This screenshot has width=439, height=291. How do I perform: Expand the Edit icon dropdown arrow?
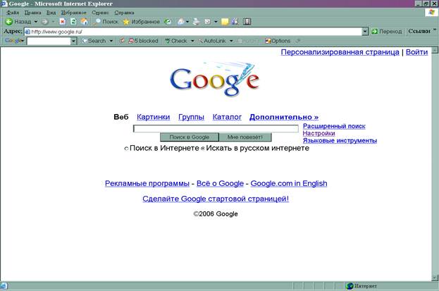click(216, 22)
